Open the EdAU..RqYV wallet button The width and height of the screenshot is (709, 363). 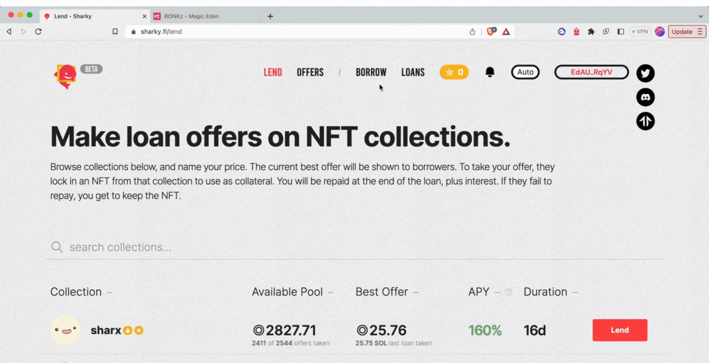591,72
